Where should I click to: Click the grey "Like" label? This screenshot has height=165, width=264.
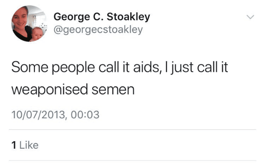point(29,145)
